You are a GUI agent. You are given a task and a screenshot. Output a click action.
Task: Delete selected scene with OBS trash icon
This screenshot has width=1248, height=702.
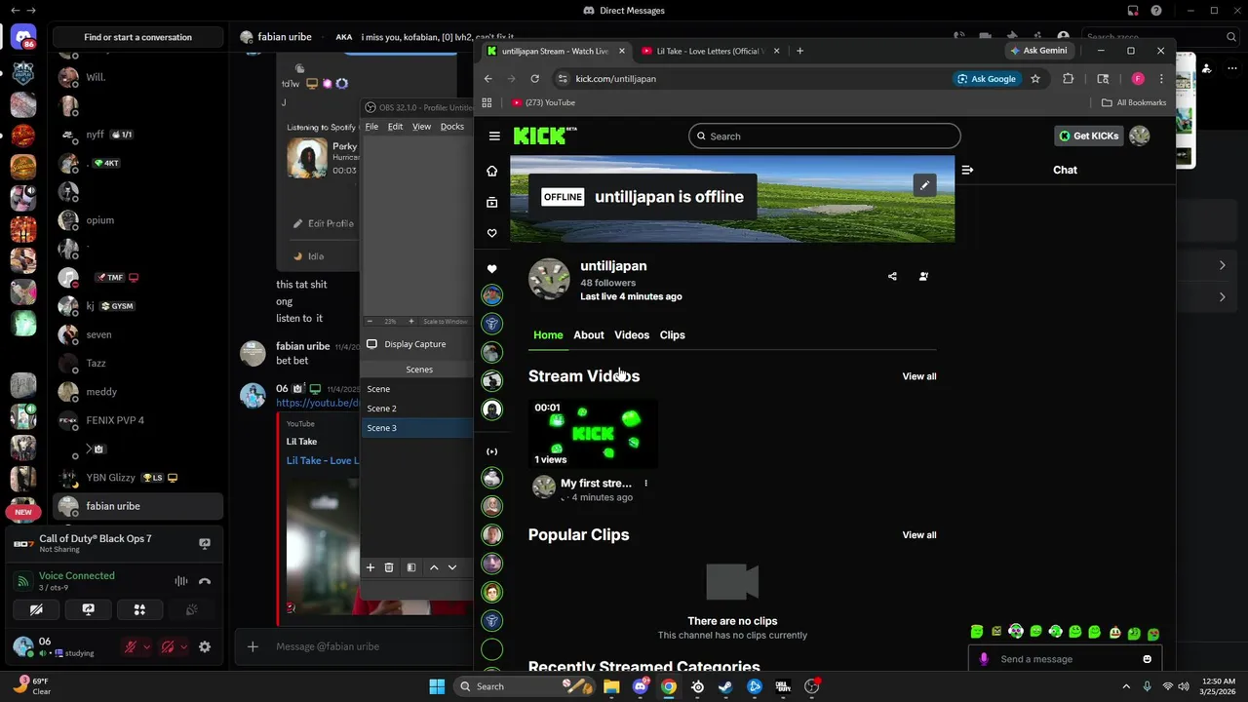click(389, 567)
